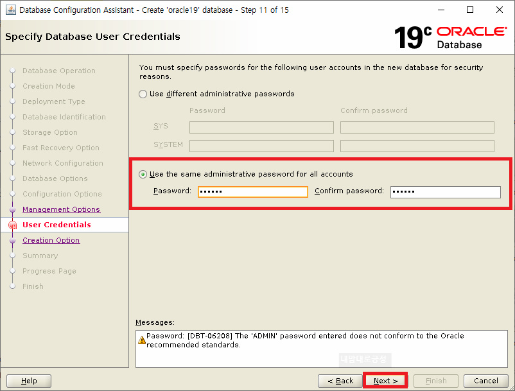Click the SYSTEM password field
The height and width of the screenshot is (391, 515).
point(261,146)
